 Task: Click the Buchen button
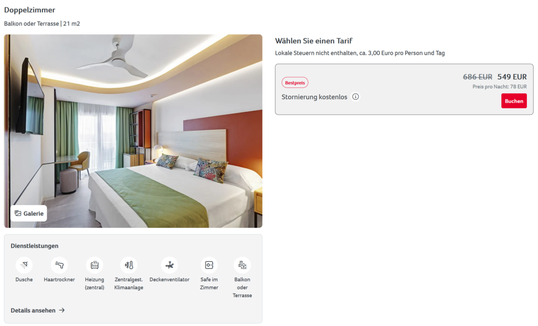click(x=514, y=101)
